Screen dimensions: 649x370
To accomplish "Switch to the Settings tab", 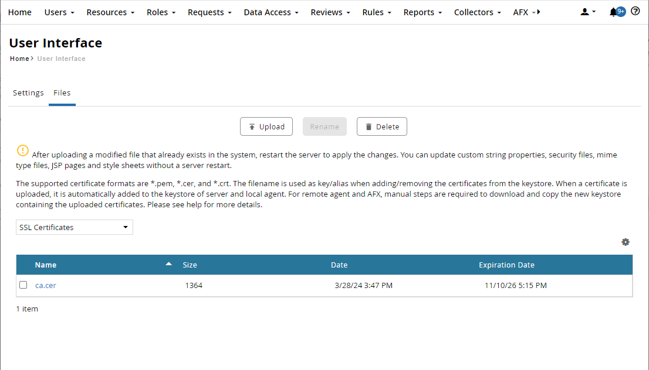I will click(28, 92).
